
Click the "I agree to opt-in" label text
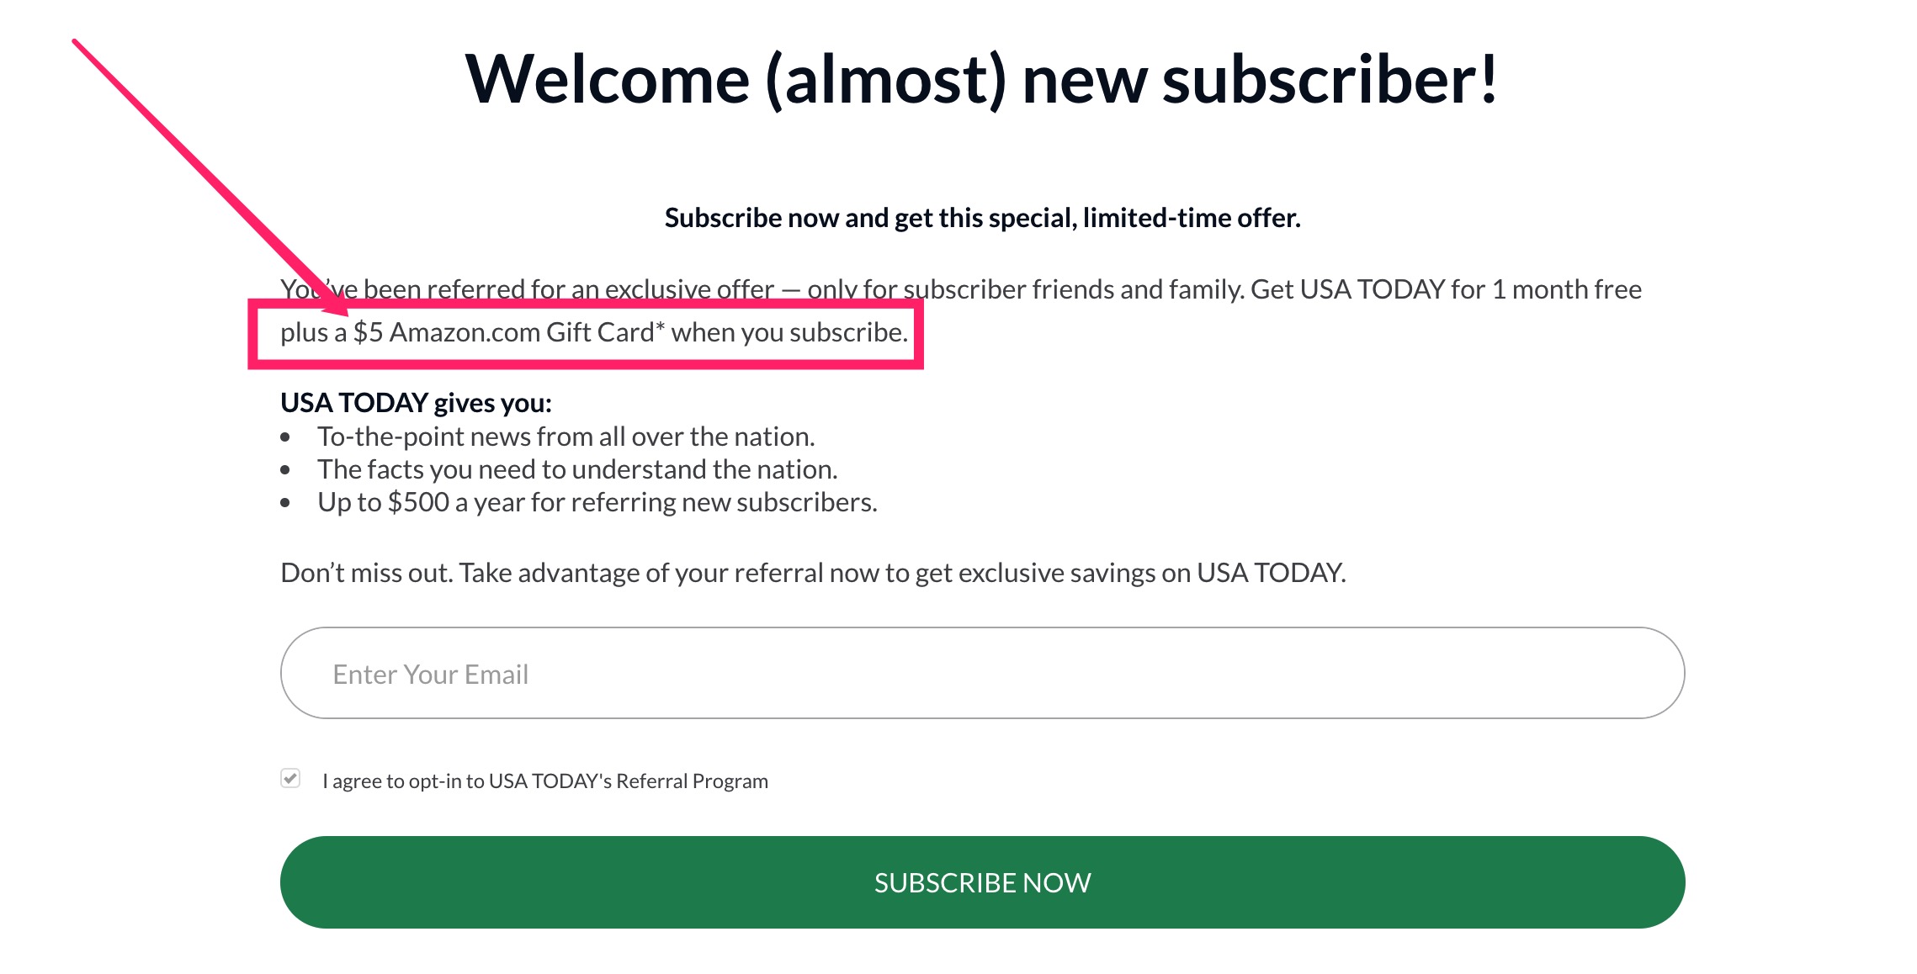click(544, 781)
